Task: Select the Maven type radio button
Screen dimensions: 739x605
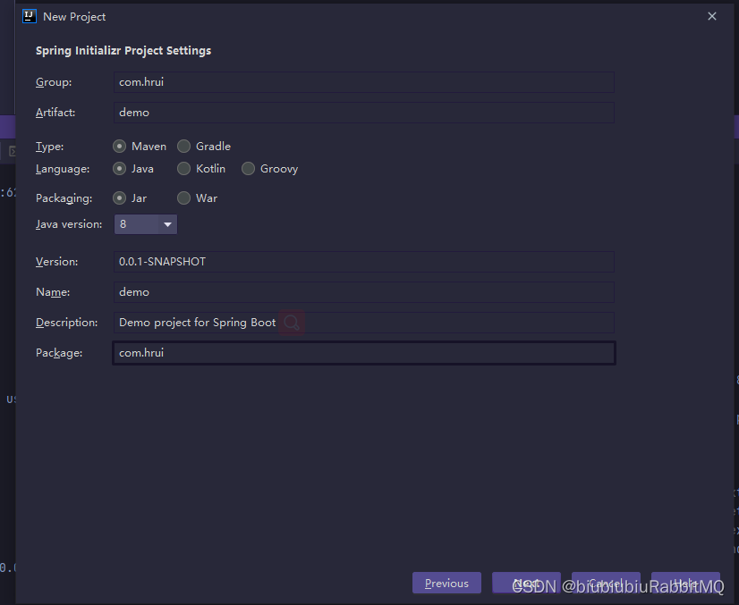Action: 119,147
